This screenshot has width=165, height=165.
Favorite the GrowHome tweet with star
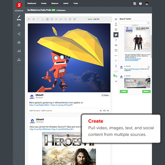tap(108, 111)
